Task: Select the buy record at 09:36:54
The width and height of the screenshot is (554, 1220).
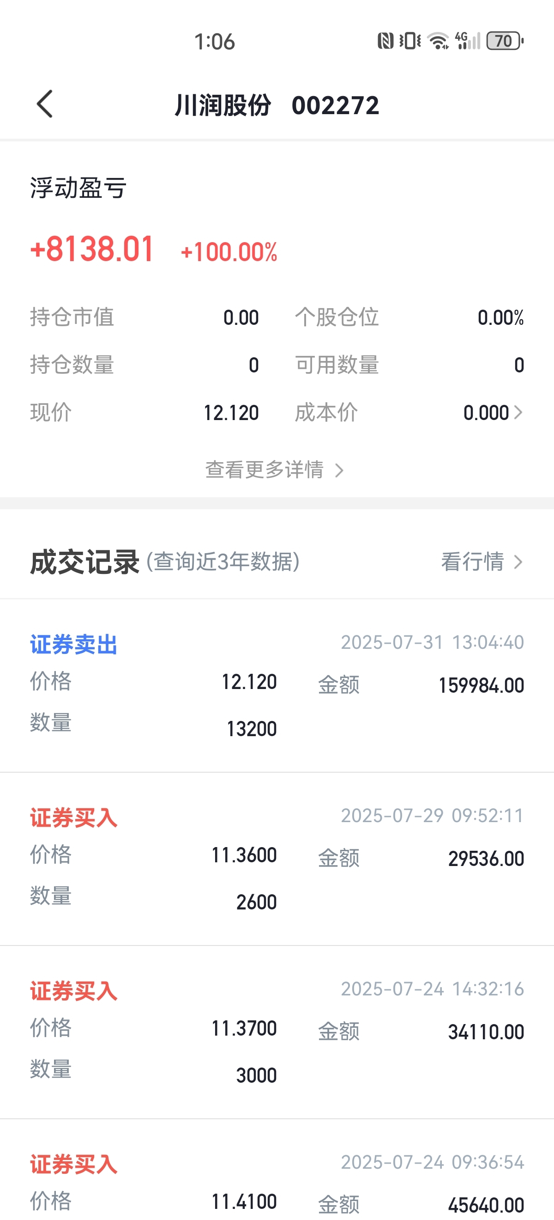Action: pyautogui.click(x=277, y=1170)
